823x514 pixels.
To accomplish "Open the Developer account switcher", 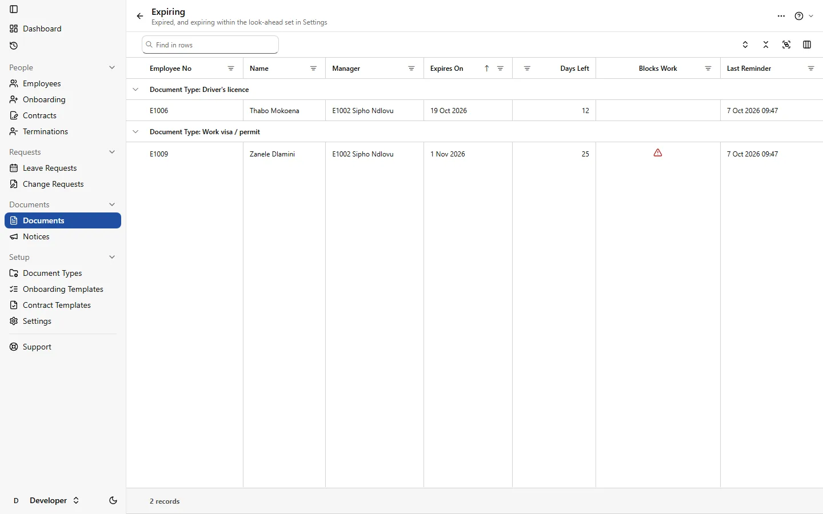I will click(x=46, y=500).
